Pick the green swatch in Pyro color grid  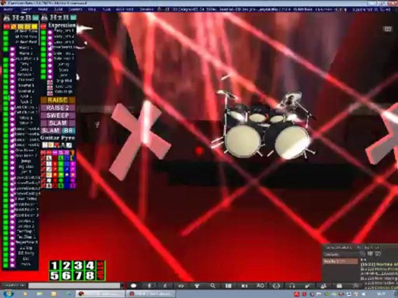coord(61,163)
